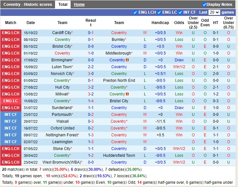Open Nottingham Forest team link
Screen dimensions: 238x187
(62, 135)
